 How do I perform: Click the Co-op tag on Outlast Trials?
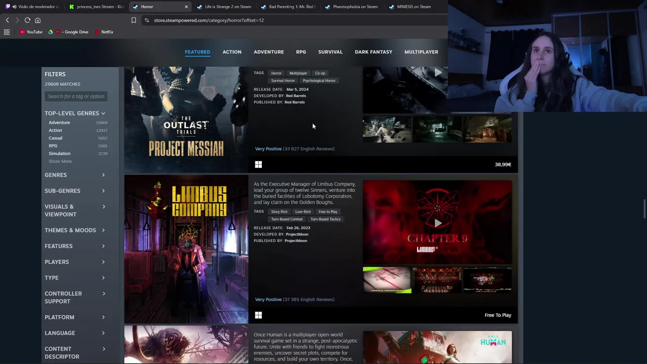320,73
